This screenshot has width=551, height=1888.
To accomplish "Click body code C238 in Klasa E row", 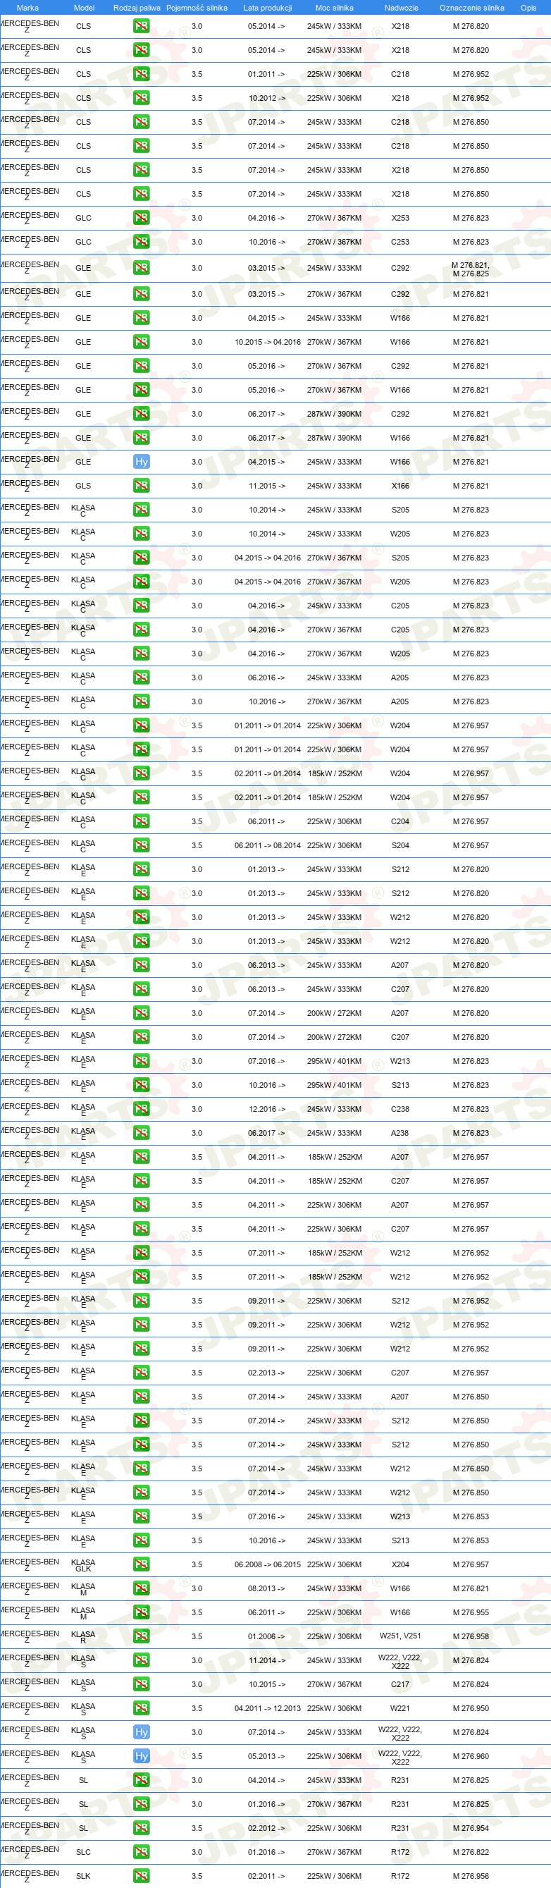I will 400,1109.
